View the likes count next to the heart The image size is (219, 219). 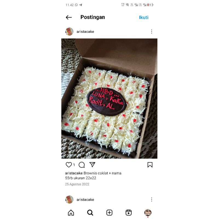click(74, 165)
